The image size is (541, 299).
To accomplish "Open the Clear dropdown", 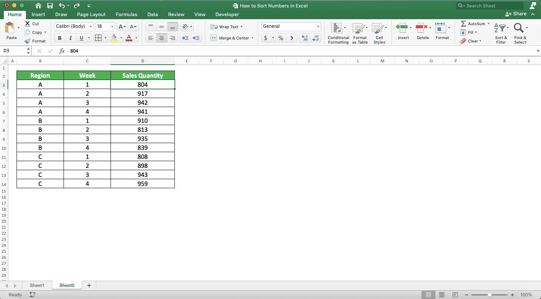I will click(471, 41).
